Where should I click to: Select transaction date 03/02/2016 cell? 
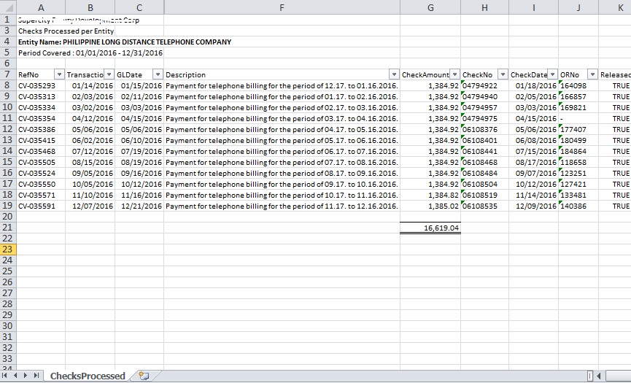click(90, 107)
